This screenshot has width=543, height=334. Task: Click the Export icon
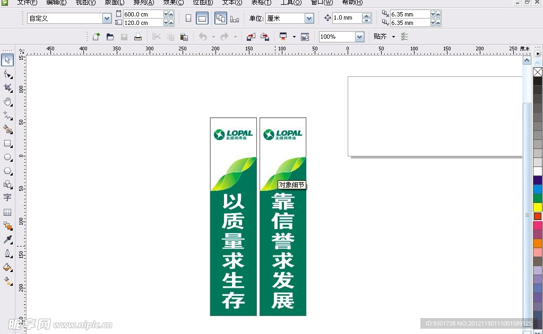pos(265,37)
